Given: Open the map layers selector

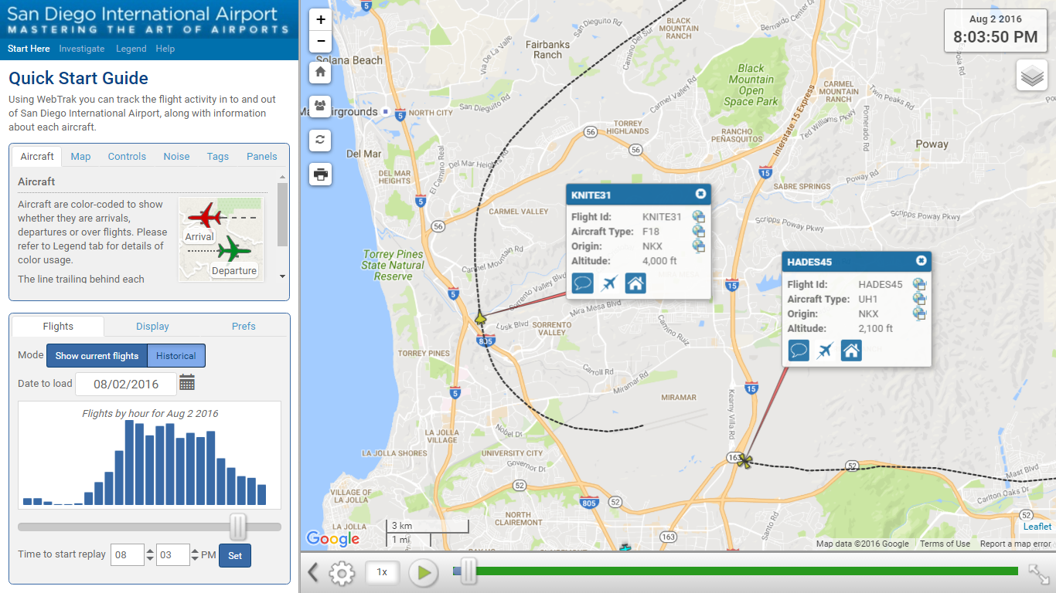Looking at the screenshot, I should tap(1032, 76).
